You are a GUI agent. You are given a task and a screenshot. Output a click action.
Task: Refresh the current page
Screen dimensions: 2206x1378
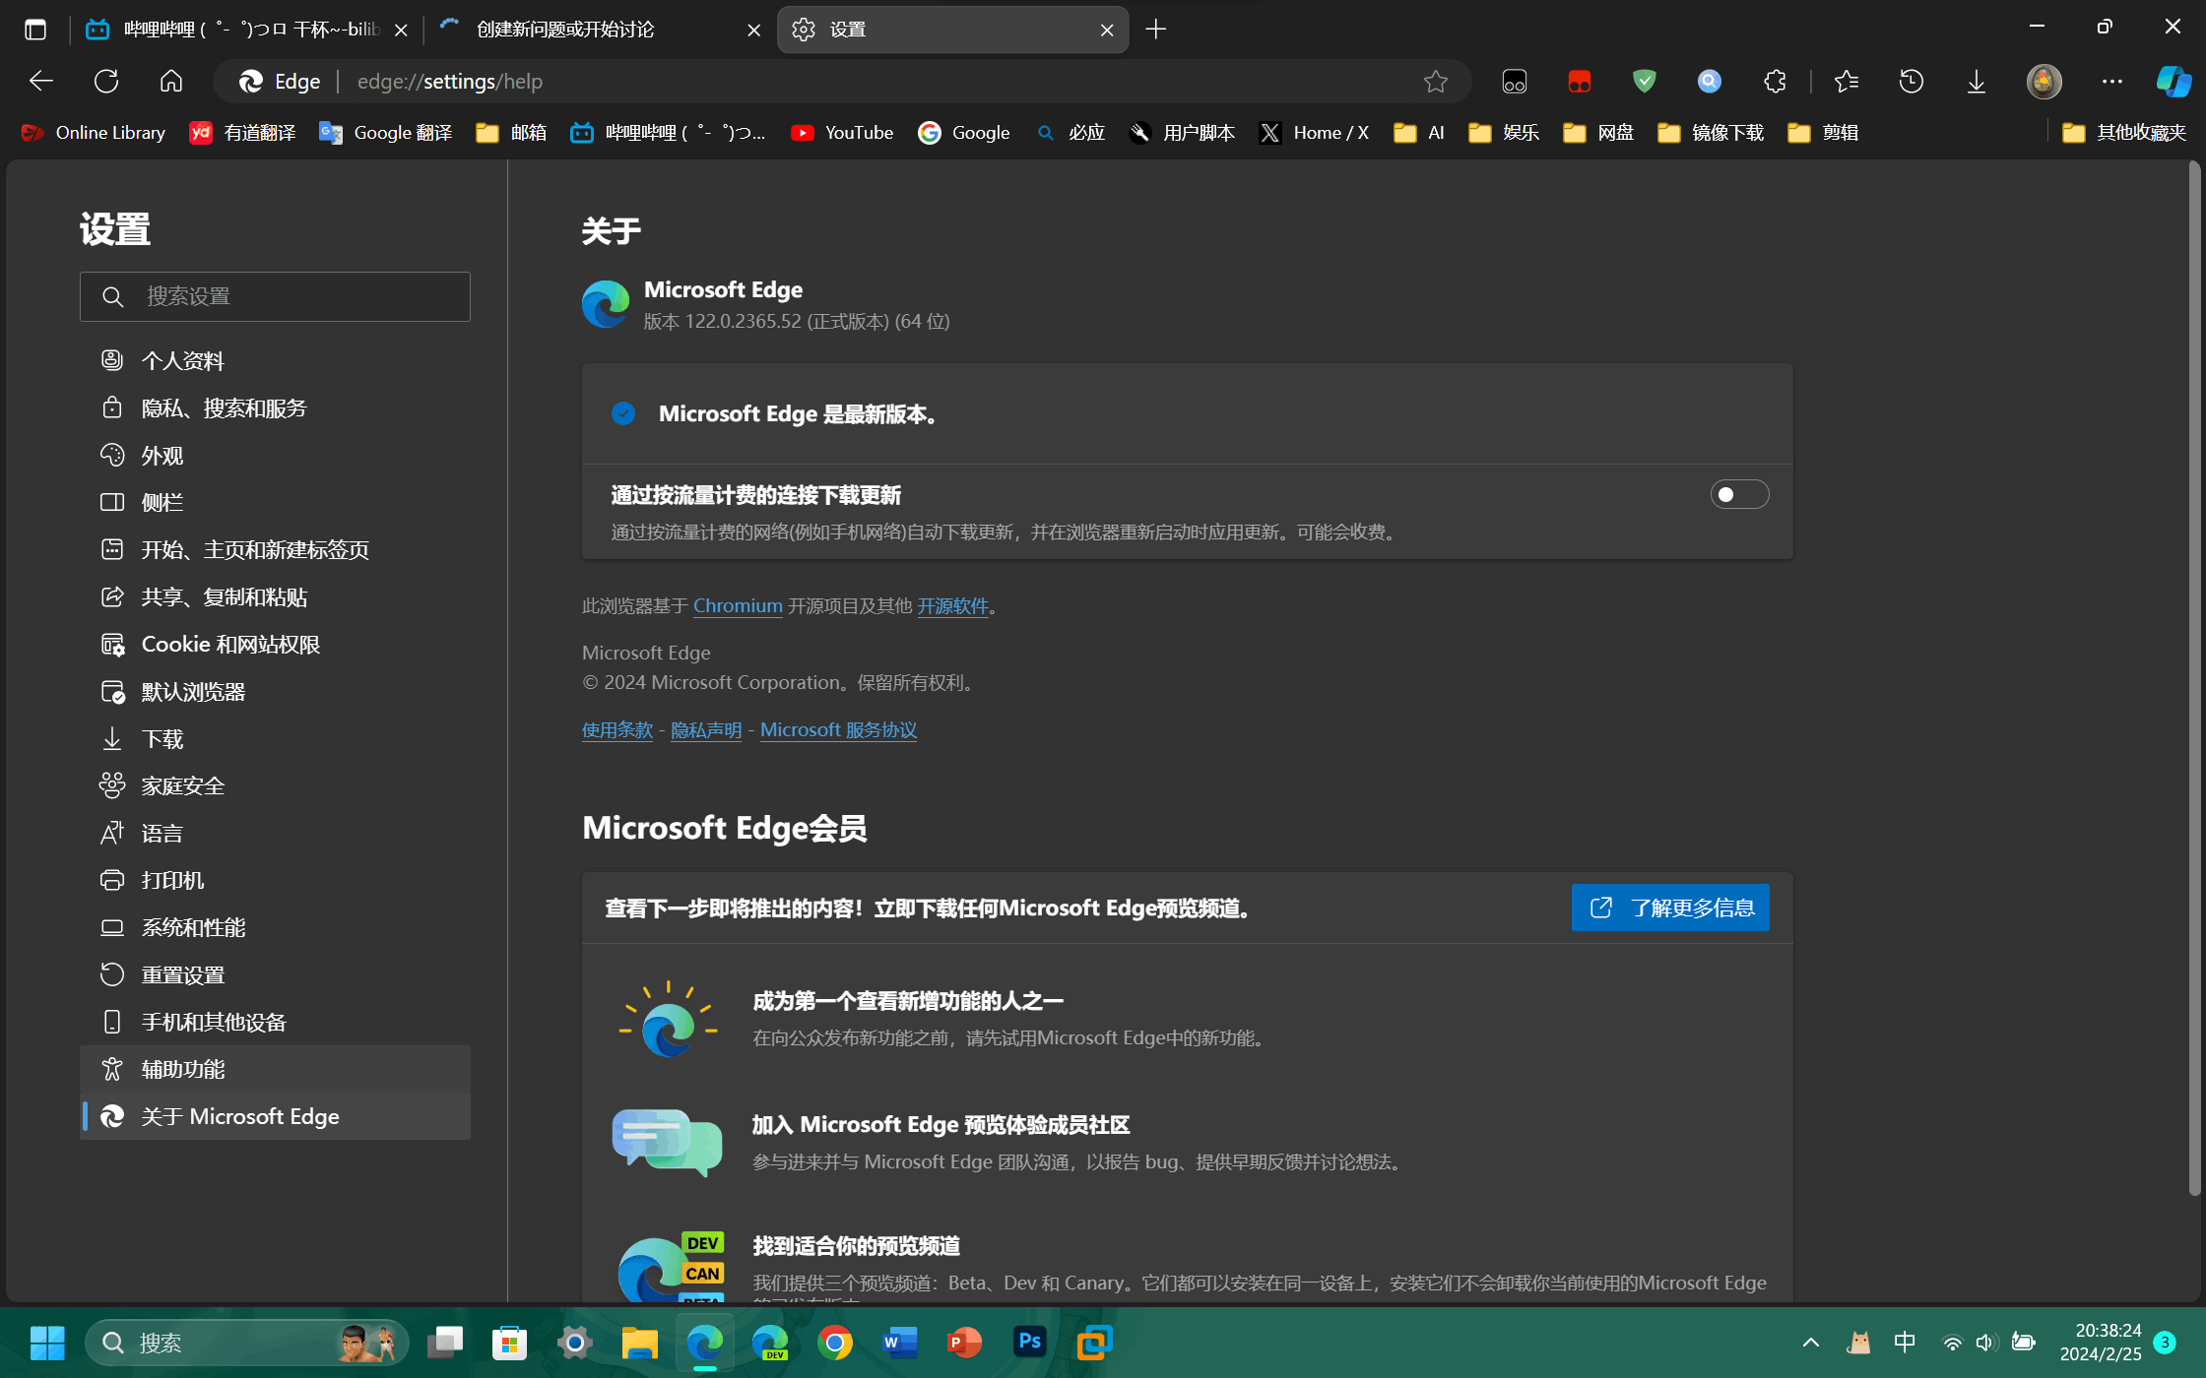pos(106,82)
